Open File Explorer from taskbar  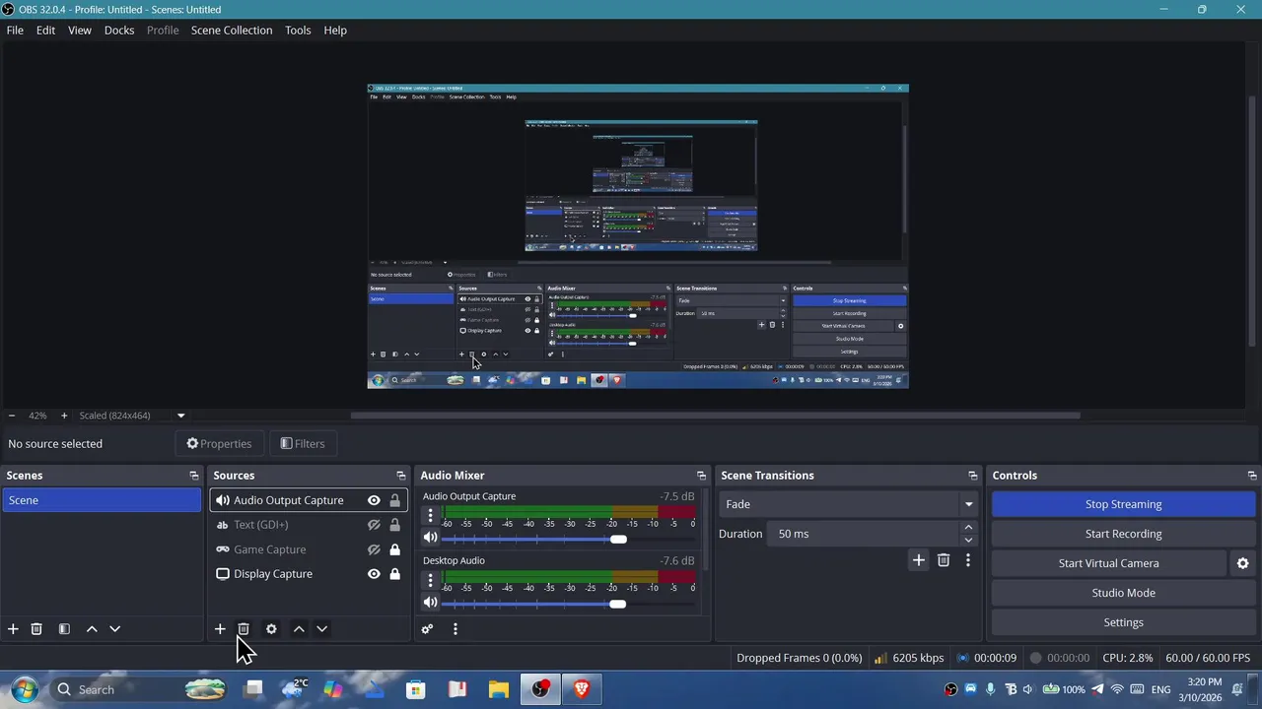[x=499, y=689]
